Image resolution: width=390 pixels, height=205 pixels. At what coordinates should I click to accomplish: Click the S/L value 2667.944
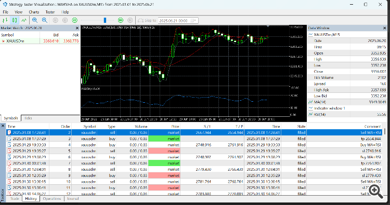click(x=203, y=132)
